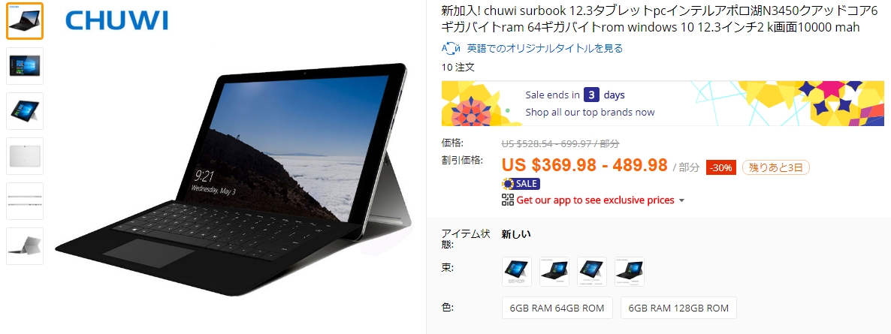
Task: Choose the 6GB RAM 128GB ROM option
Action: (x=678, y=308)
